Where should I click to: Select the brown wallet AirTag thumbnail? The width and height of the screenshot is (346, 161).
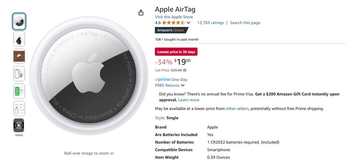(19, 56)
